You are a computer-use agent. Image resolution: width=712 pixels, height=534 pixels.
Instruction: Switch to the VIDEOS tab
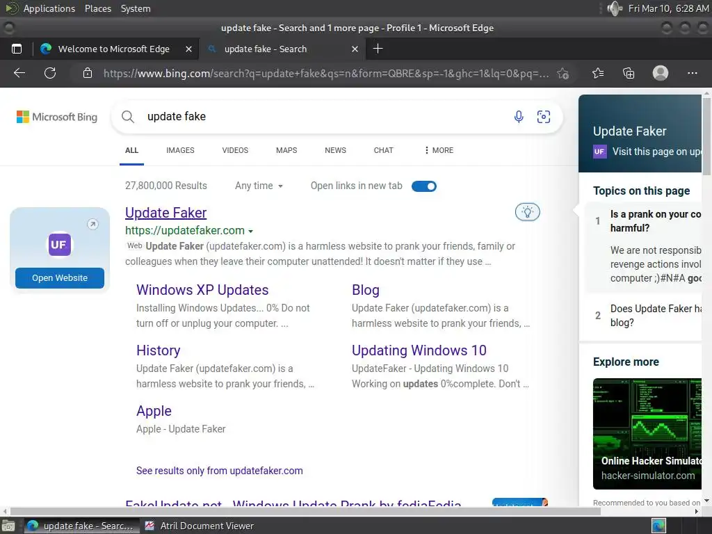[235, 150]
